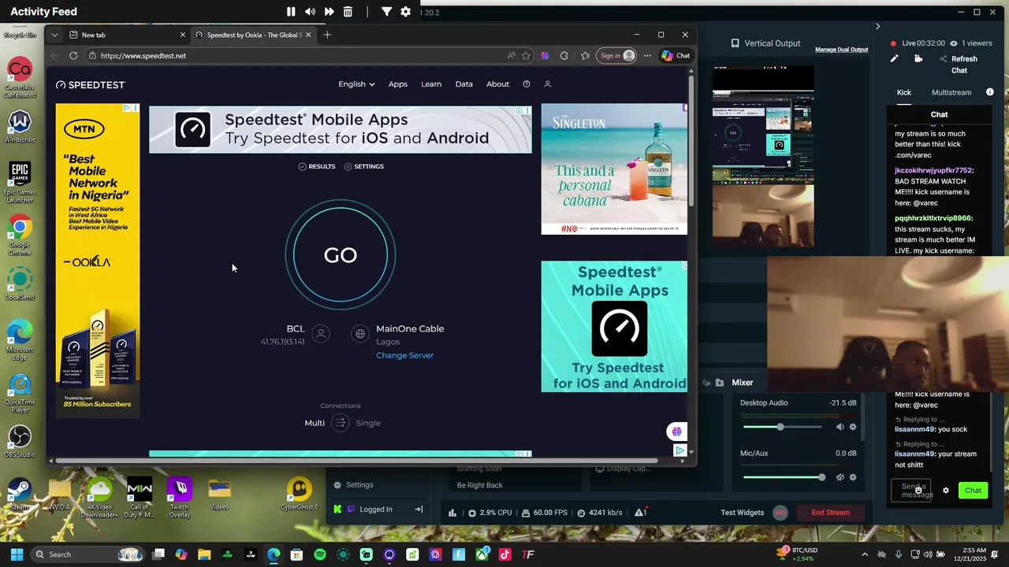Show hidden system tray icons chevron

coord(866,554)
